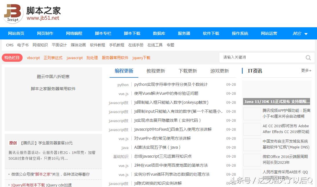Image resolution: width=317 pixels, height=187 pixels.
Task: Open the jQuery下载 featured link
Action: pos(141,58)
